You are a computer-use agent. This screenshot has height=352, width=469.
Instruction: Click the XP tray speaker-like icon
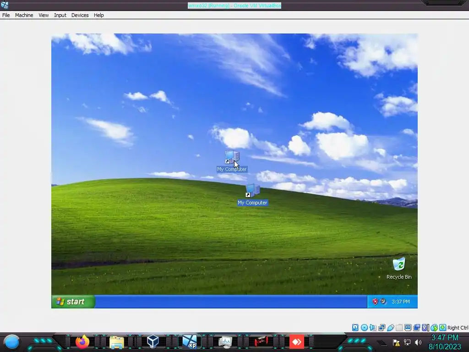click(383, 302)
